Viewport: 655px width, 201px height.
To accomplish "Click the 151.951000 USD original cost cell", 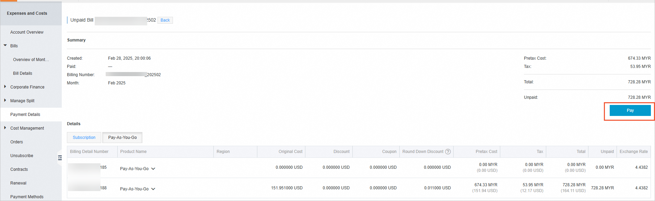I will click(287, 188).
